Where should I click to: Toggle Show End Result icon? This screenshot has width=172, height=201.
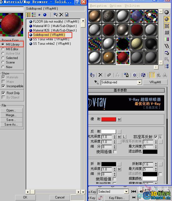[152, 75]
